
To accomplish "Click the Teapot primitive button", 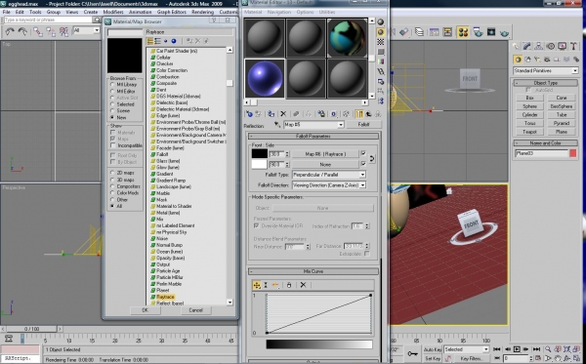I will (529, 132).
